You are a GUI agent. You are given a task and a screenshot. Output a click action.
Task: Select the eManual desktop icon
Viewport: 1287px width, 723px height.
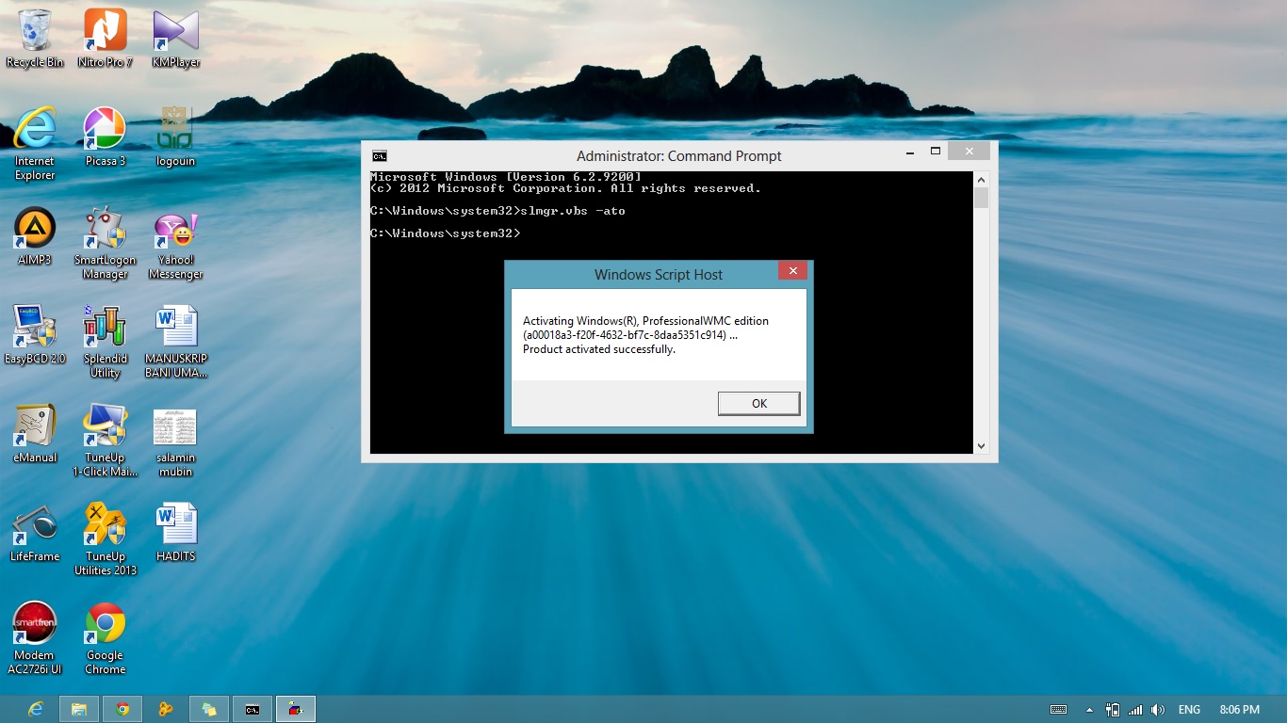[35, 433]
